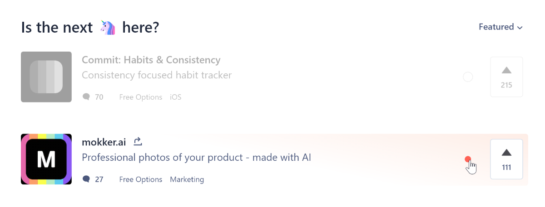
Task: Upvote Commit: Habits & Consistency arrow
Action: (506, 70)
